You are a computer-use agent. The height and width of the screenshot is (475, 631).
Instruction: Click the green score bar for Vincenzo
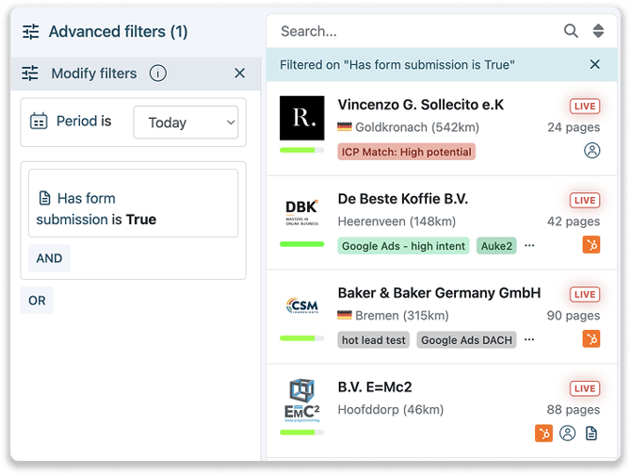point(301,150)
